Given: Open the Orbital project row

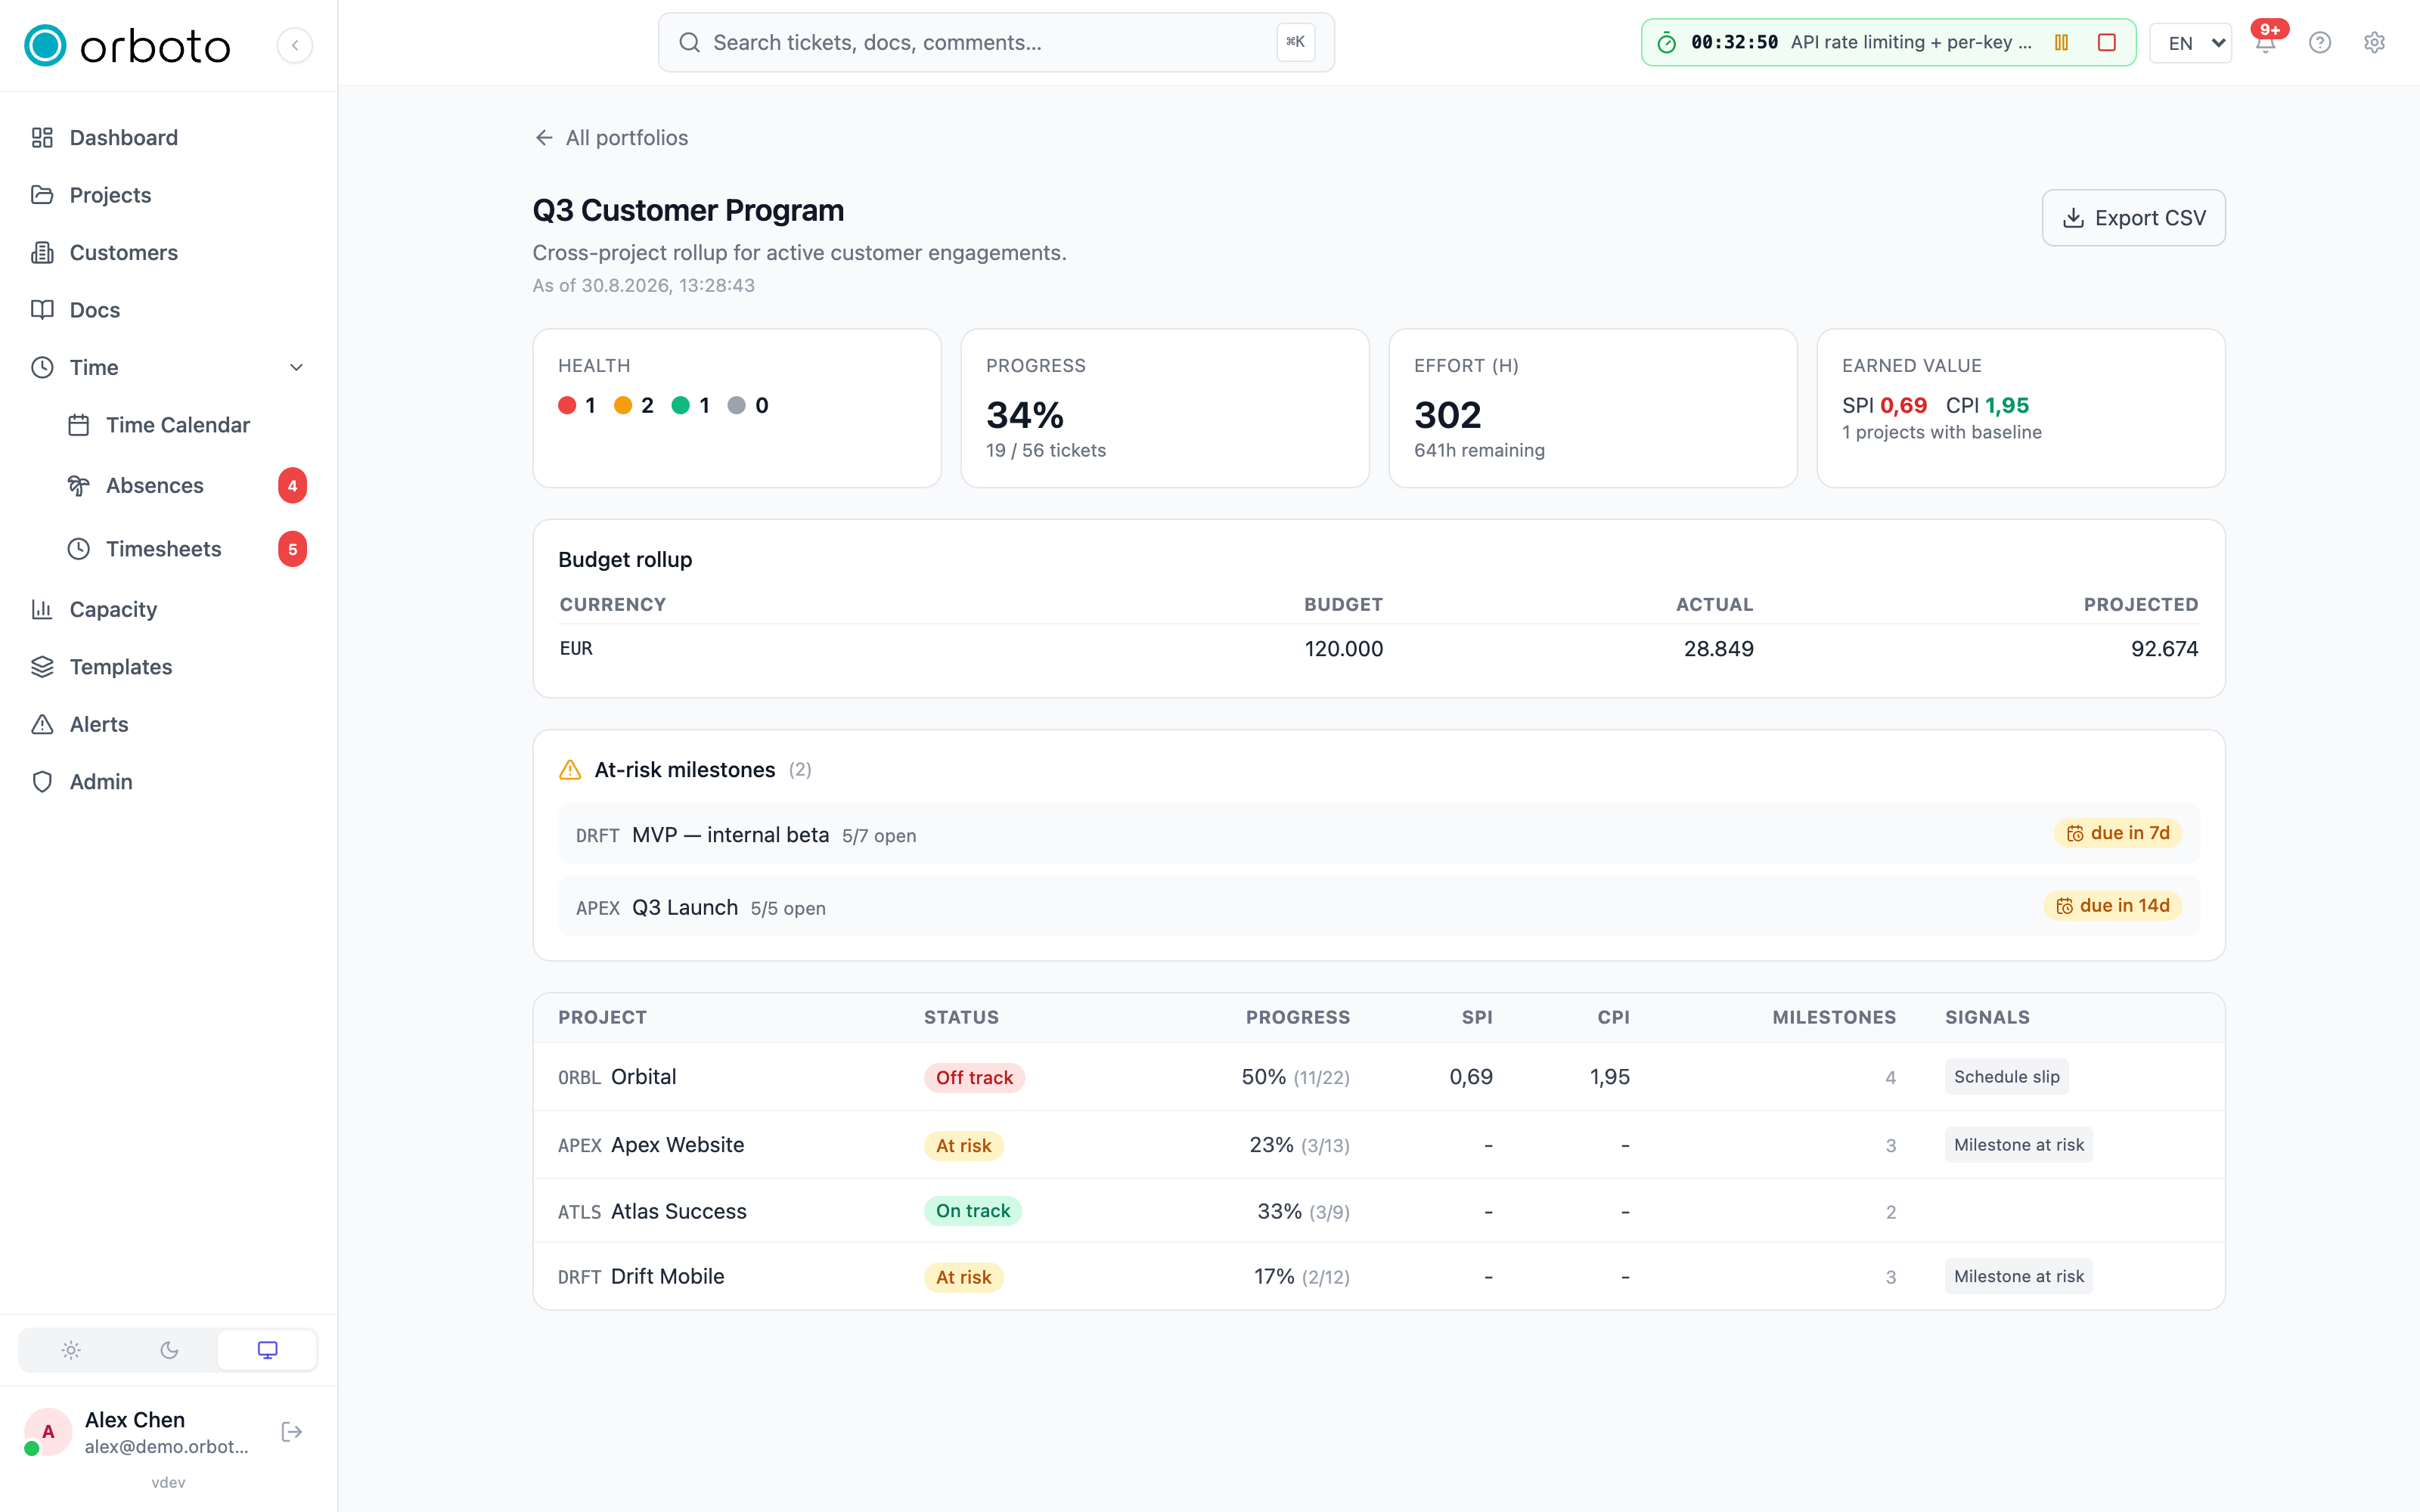Looking at the screenshot, I should pyautogui.click(x=1379, y=1077).
